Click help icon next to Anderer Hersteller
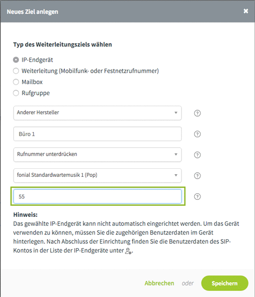Image resolution: width=255 pixels, height=297 pixels. [x=197, y=113]
